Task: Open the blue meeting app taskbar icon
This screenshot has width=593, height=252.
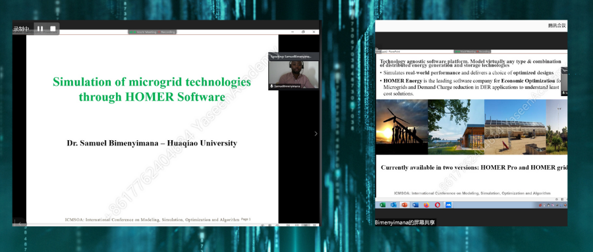Action: click(449, 205)
